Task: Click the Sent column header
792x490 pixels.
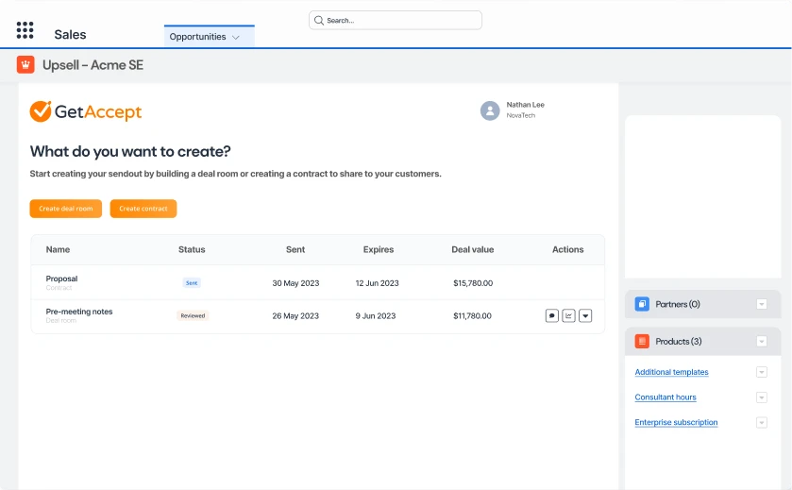Action: click(295, 249)
